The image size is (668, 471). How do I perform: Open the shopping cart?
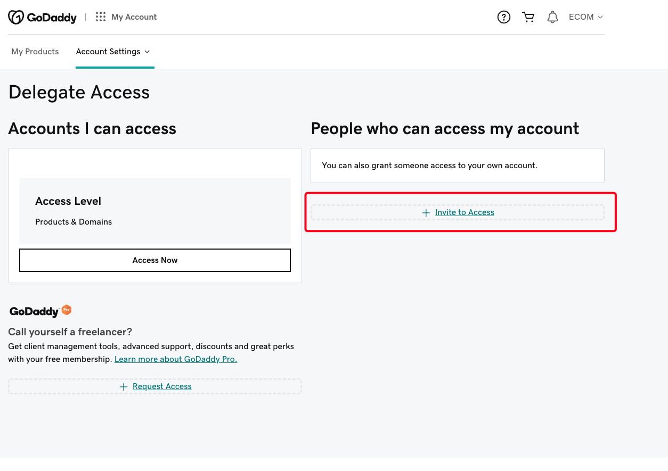pyautogui.click(x=528, y=17)
